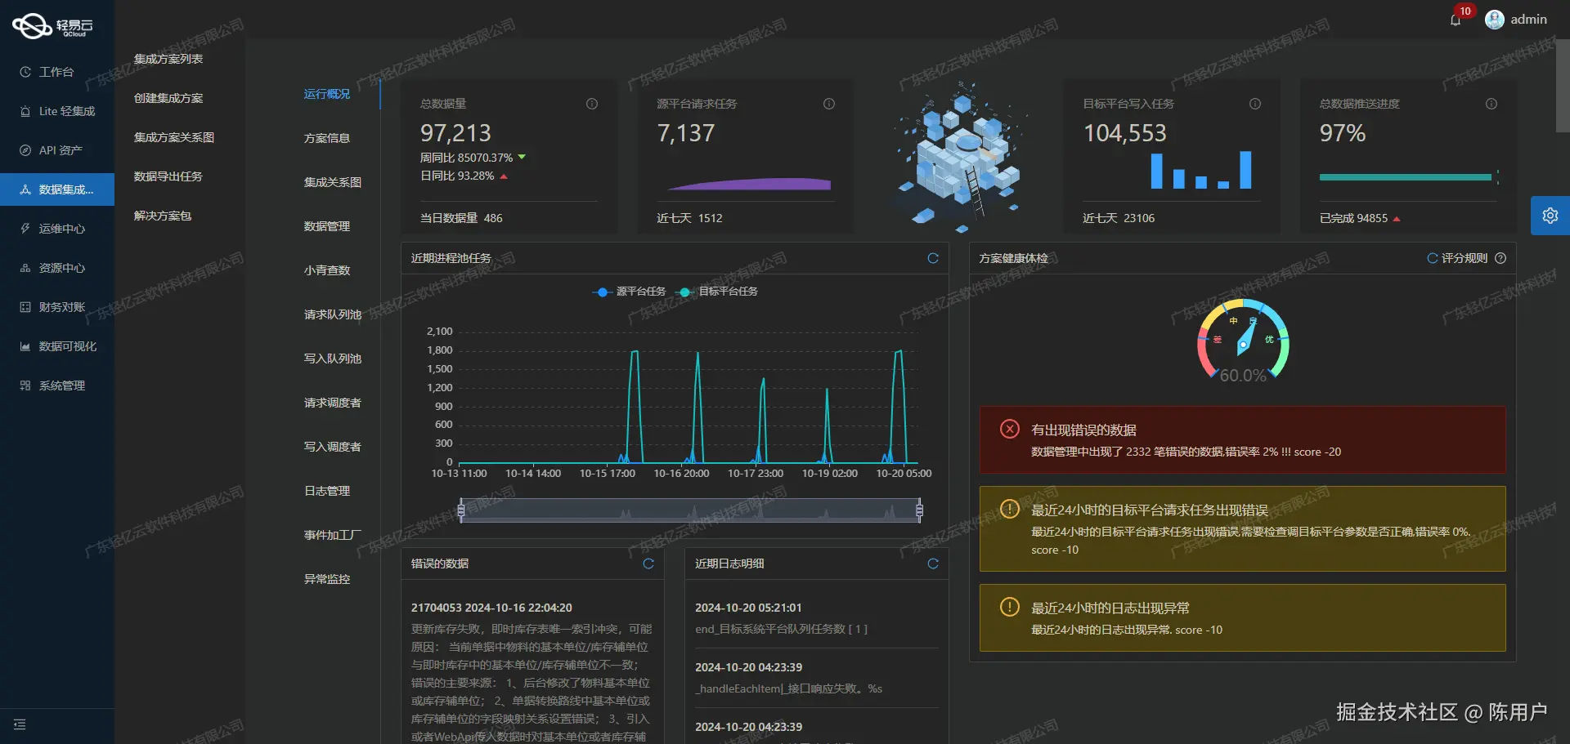Open 工作台 in the sidebar
The width and height of the screenshot is (1570, 744).
click(57, 72)
